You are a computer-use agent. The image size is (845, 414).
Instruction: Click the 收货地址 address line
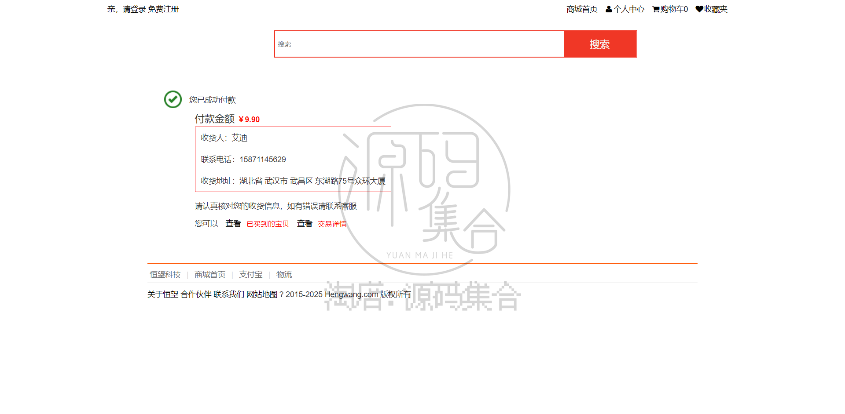coord(293,181)
